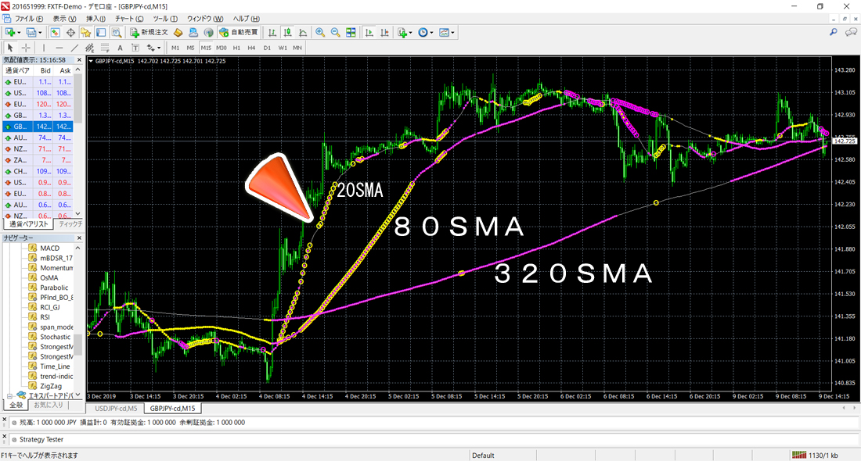Switch to M1 timeframe
The image size is (861, 461).
175,48
